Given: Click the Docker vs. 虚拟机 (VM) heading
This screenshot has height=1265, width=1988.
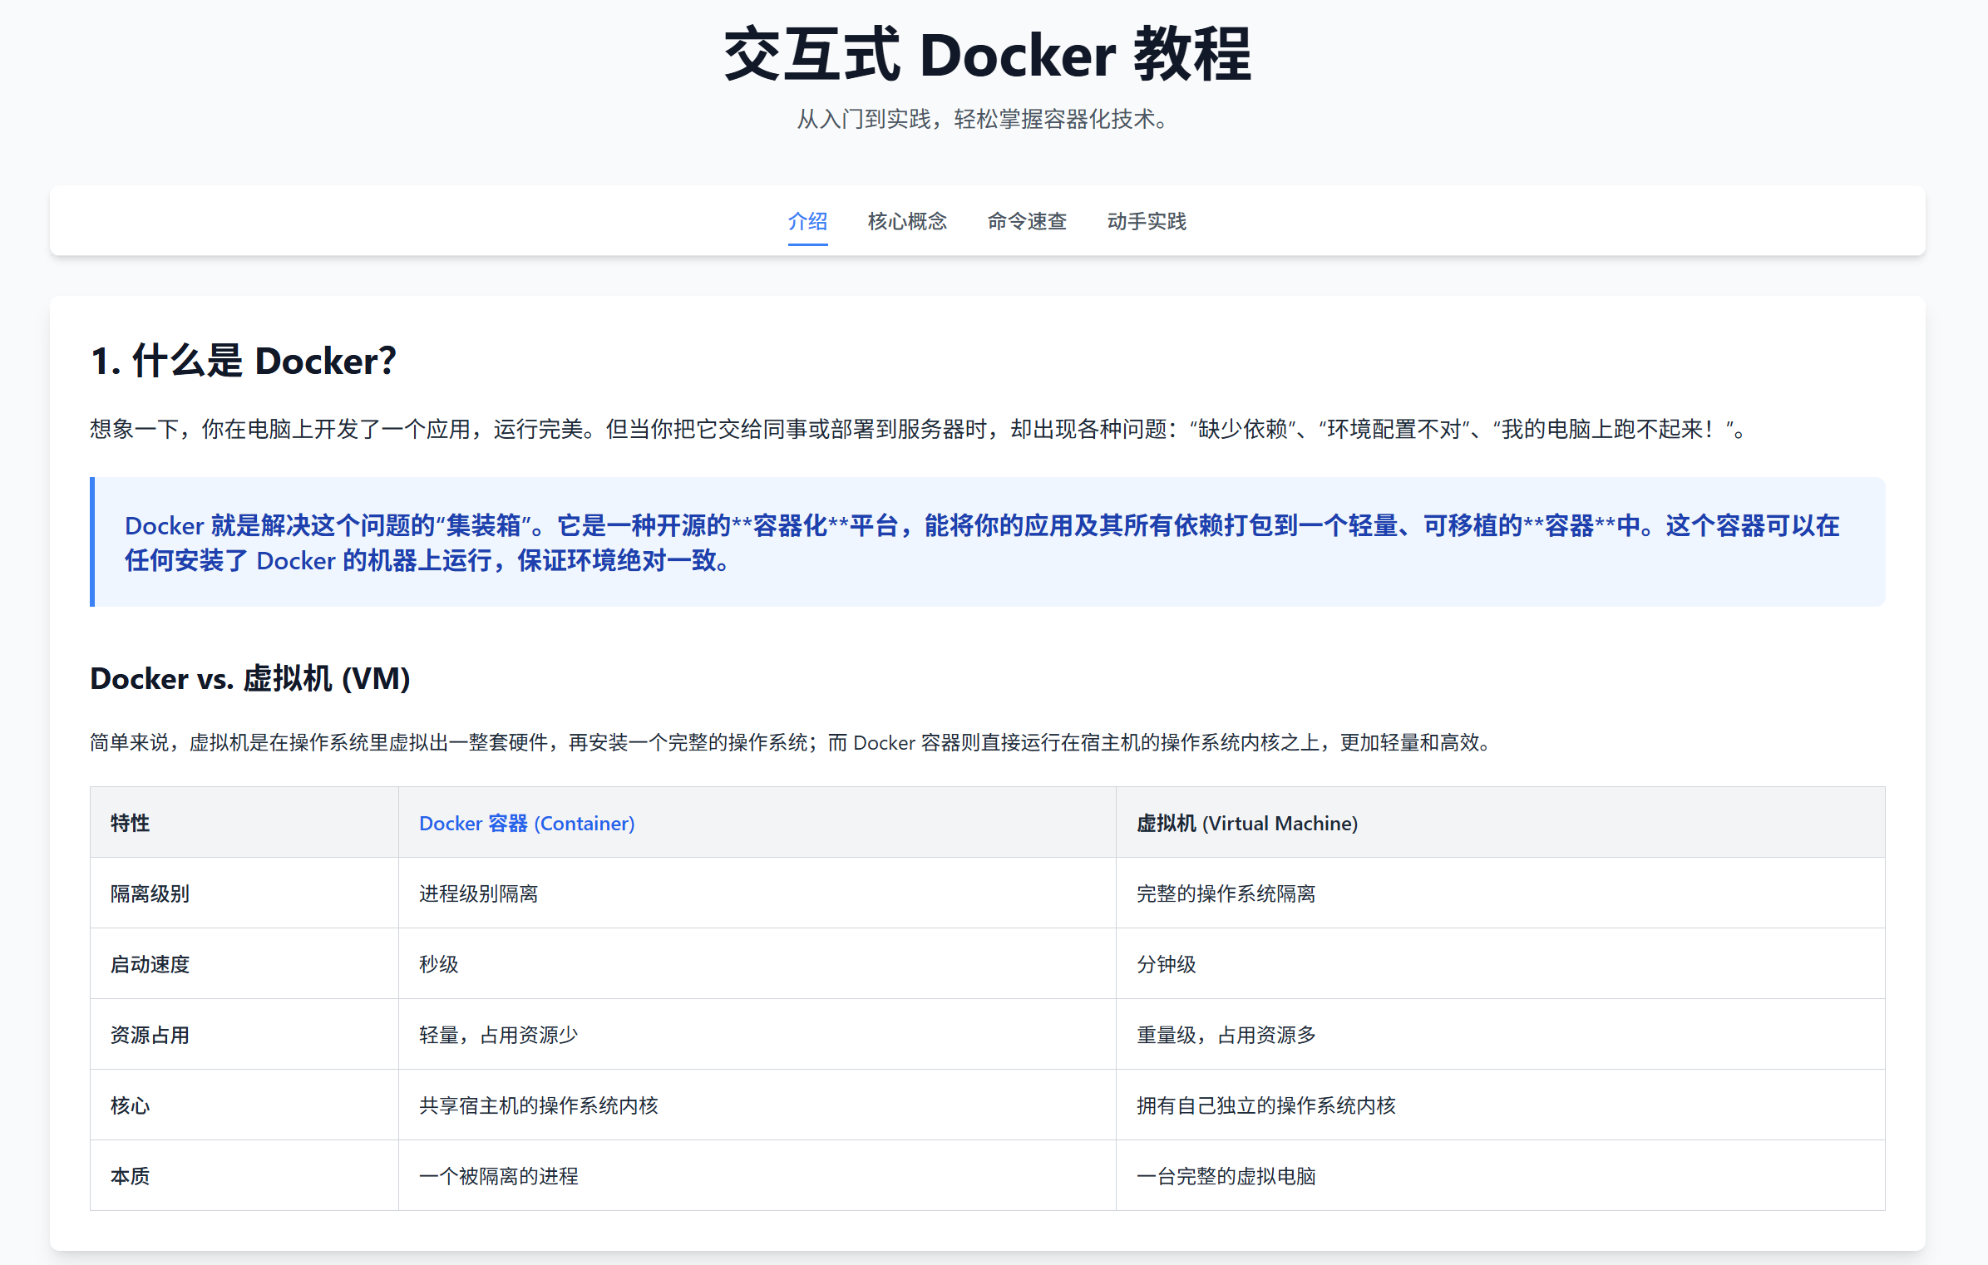Looking at the screenshot, I should (x=249, y=679).
